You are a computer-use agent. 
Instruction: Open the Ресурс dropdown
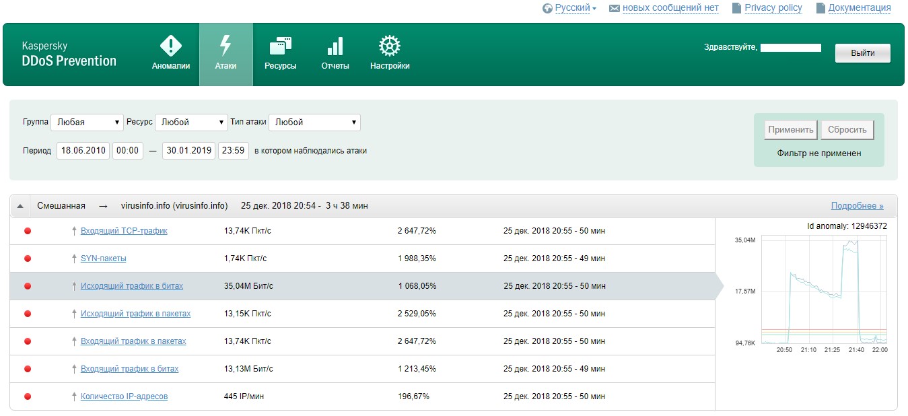[x=191, y=123]
